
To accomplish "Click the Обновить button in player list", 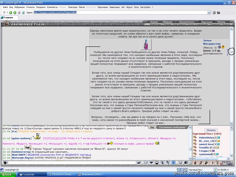I will (211, 130).
